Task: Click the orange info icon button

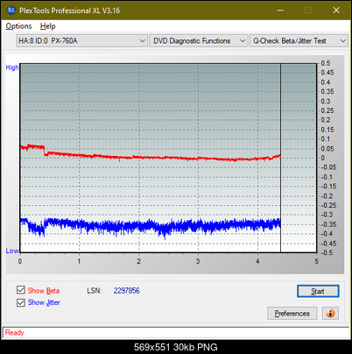Action: tap(330, 314)
